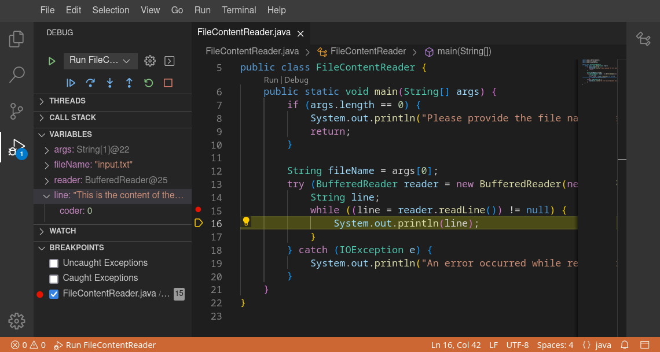Stop the debugger with the red square icon
Screen dimensions: 660x352
pyautogui.click(x=168, y=83)
